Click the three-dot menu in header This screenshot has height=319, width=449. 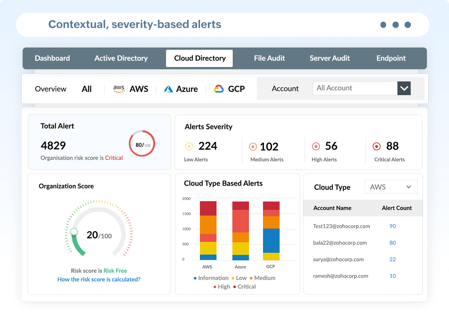click(396, 25)
